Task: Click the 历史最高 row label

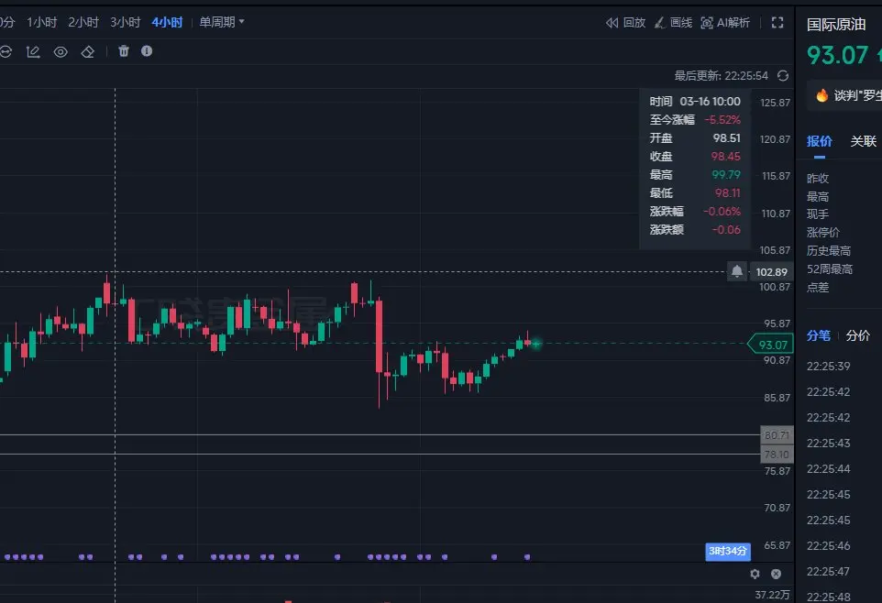Action: pos(829,251)
